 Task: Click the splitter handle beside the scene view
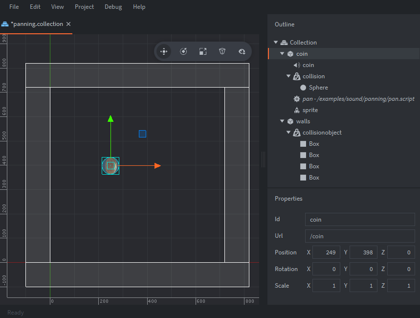264,159
